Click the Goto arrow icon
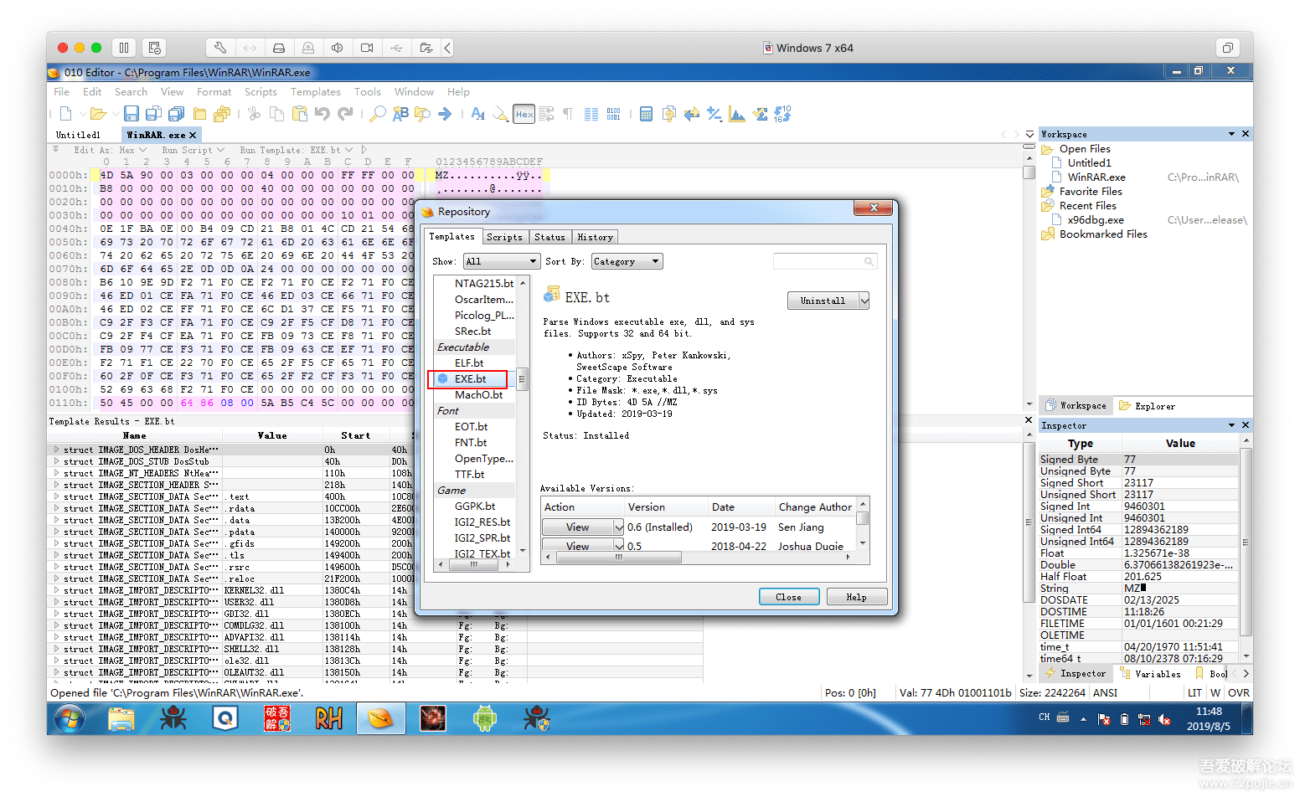The width and height of the screenshot is (1300, 797). [445, 114]
